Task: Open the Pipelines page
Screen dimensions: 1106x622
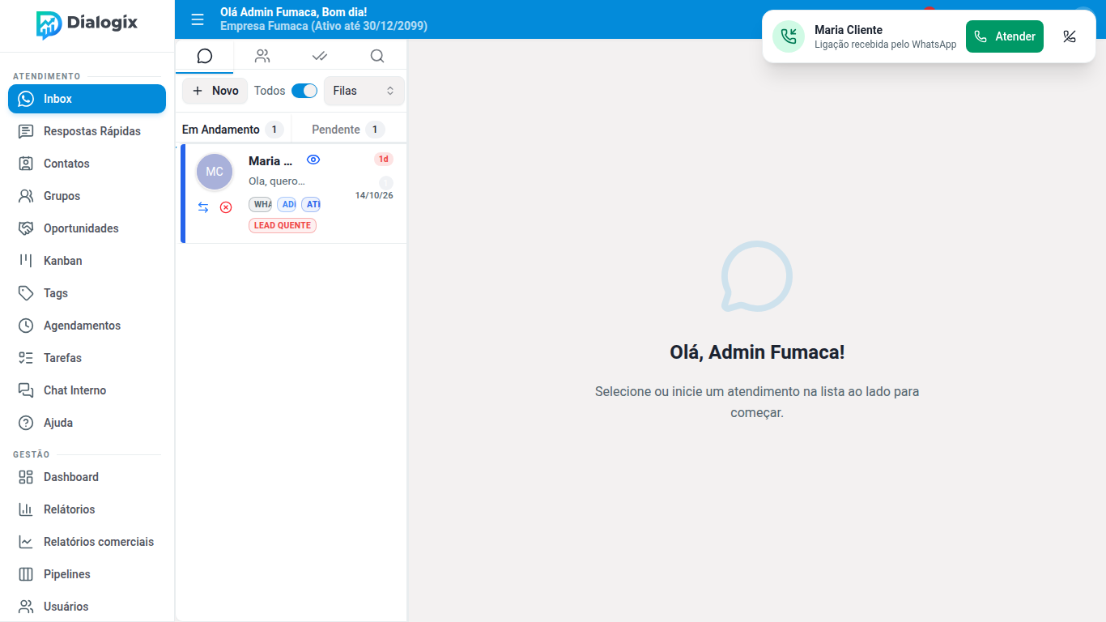Action: pyautogui.click(x=87, y=574)
